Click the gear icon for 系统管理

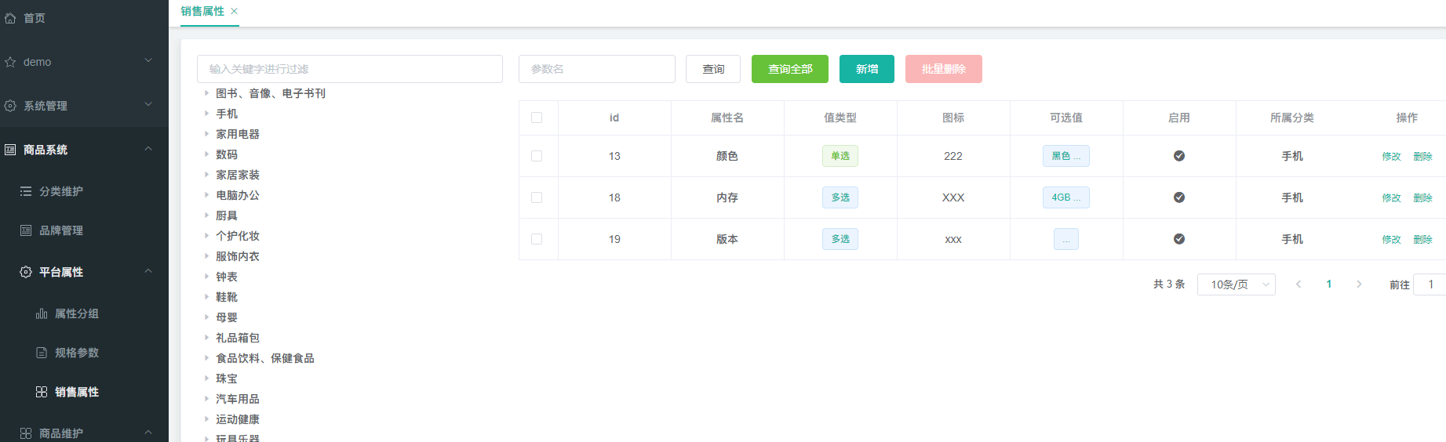[10, 106]
